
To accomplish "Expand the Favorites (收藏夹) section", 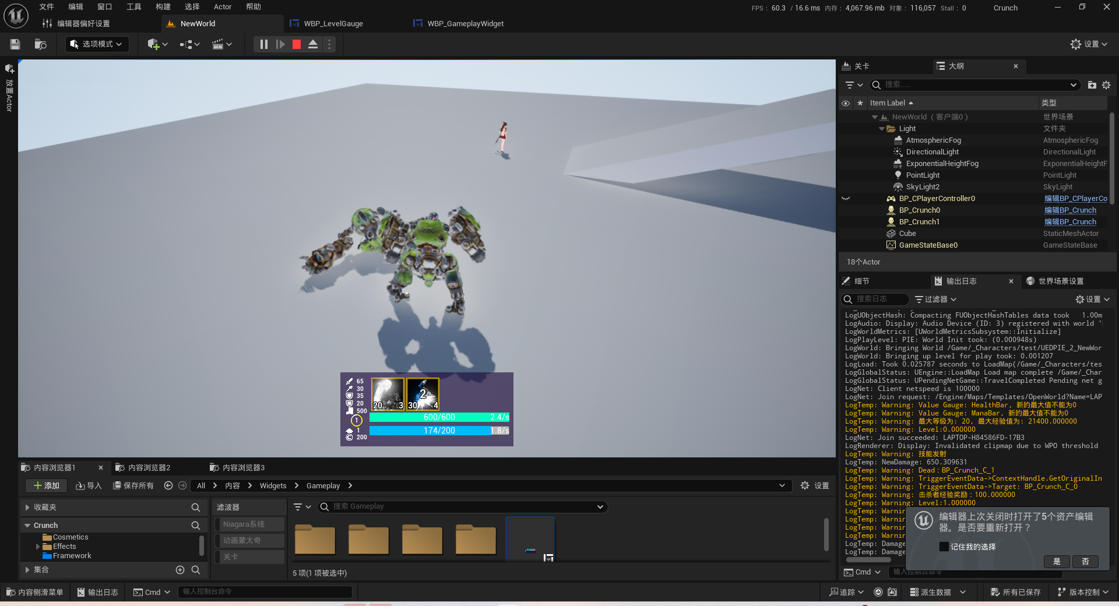I will tap(27, 508).
